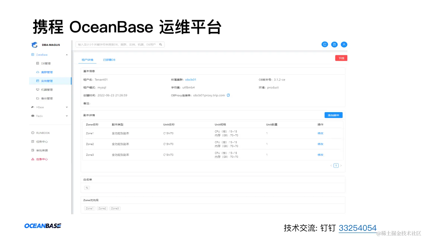The width and height of the screenshot is (423, 238).
Task: Click 全功能型副本 in the Zone1 row
Action: [120, 133]
